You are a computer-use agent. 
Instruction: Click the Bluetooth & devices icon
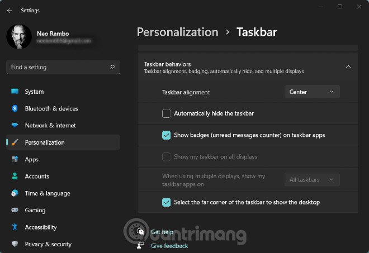pos(15,108)
